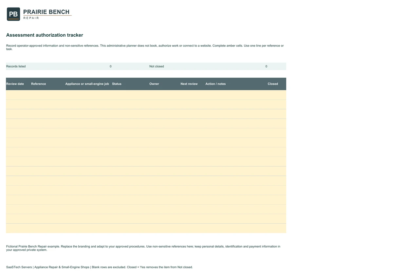The height and width of the screenshot is (278, 393).
Task: Select the Records listed count value
Action: coord(111,66)
